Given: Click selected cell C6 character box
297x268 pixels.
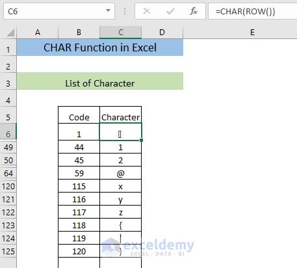Looking at the screenshot, I should tap(120, 132).
